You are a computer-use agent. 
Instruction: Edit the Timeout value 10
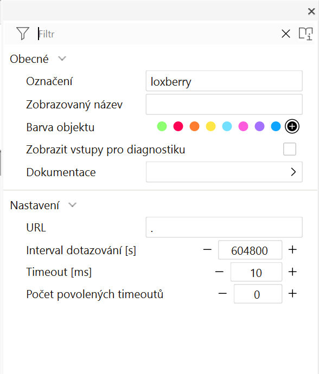point(256,272)
